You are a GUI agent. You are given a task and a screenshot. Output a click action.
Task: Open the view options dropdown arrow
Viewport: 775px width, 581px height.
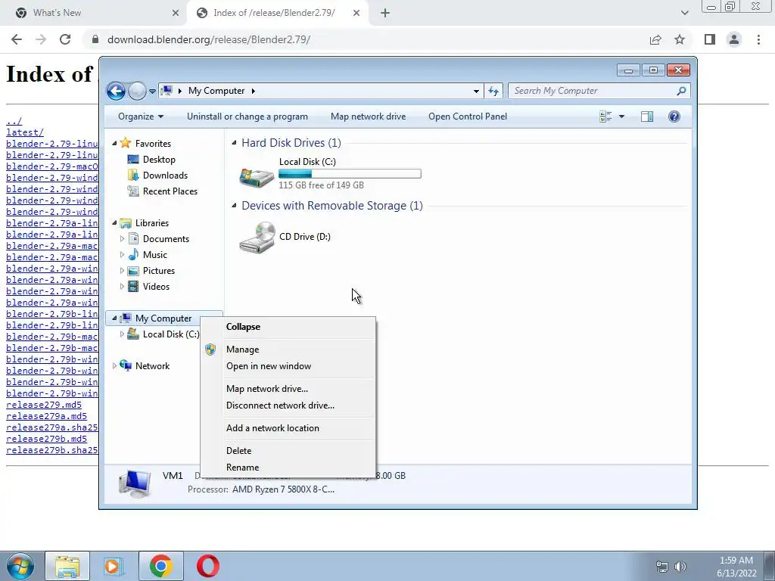click(621, 117)
